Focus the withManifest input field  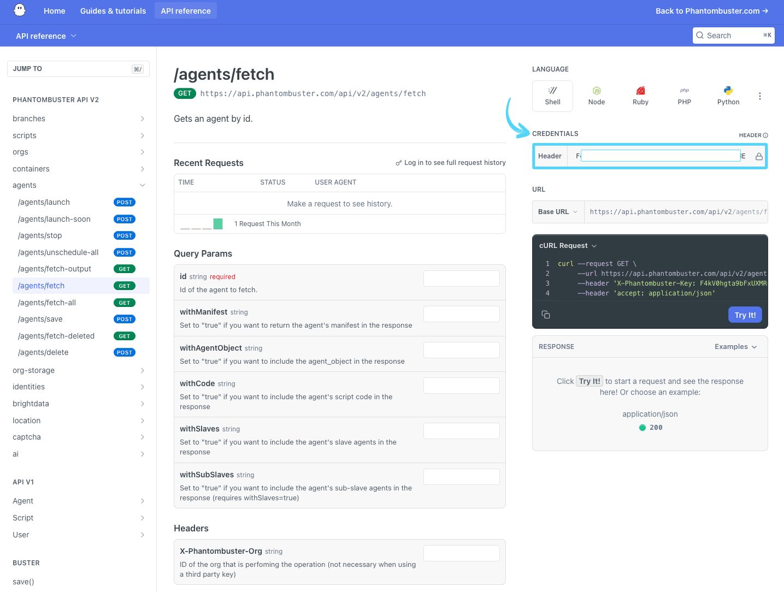point(462,314)
